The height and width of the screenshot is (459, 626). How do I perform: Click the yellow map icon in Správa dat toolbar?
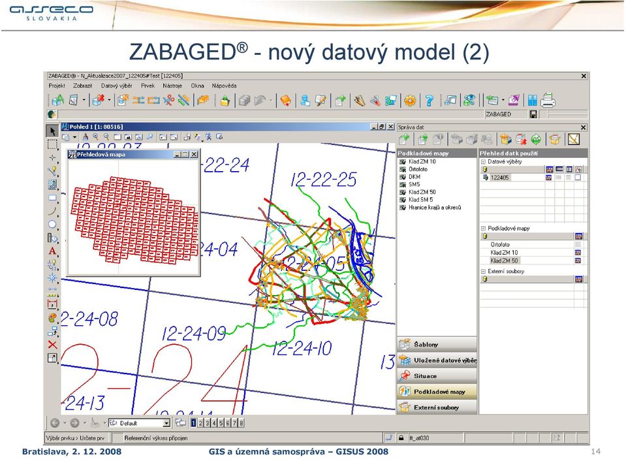point(574,139)
